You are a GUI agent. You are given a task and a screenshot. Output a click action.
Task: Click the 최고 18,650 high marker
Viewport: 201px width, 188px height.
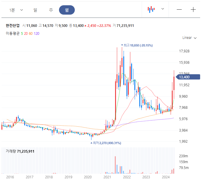point(137,45)
